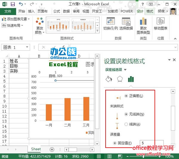
Task: Expand 误差线选项 dropdown arrow
Action: pos(125,70)
